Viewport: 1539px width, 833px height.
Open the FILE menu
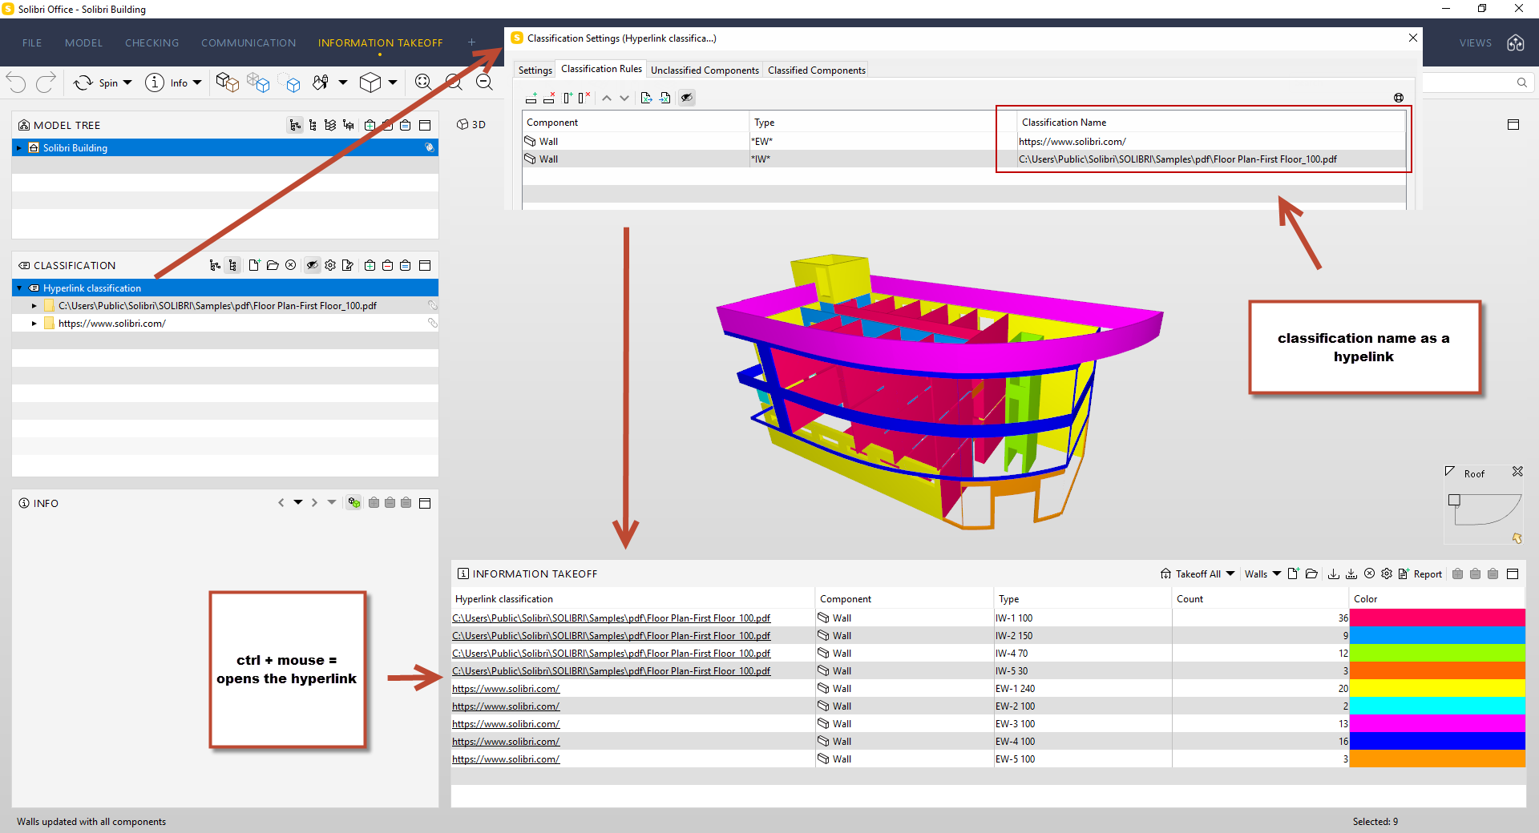[x=32, y=42]
